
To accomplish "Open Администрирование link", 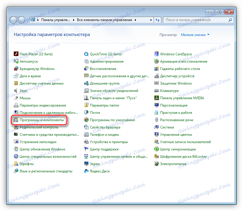I will click(107, 61).
